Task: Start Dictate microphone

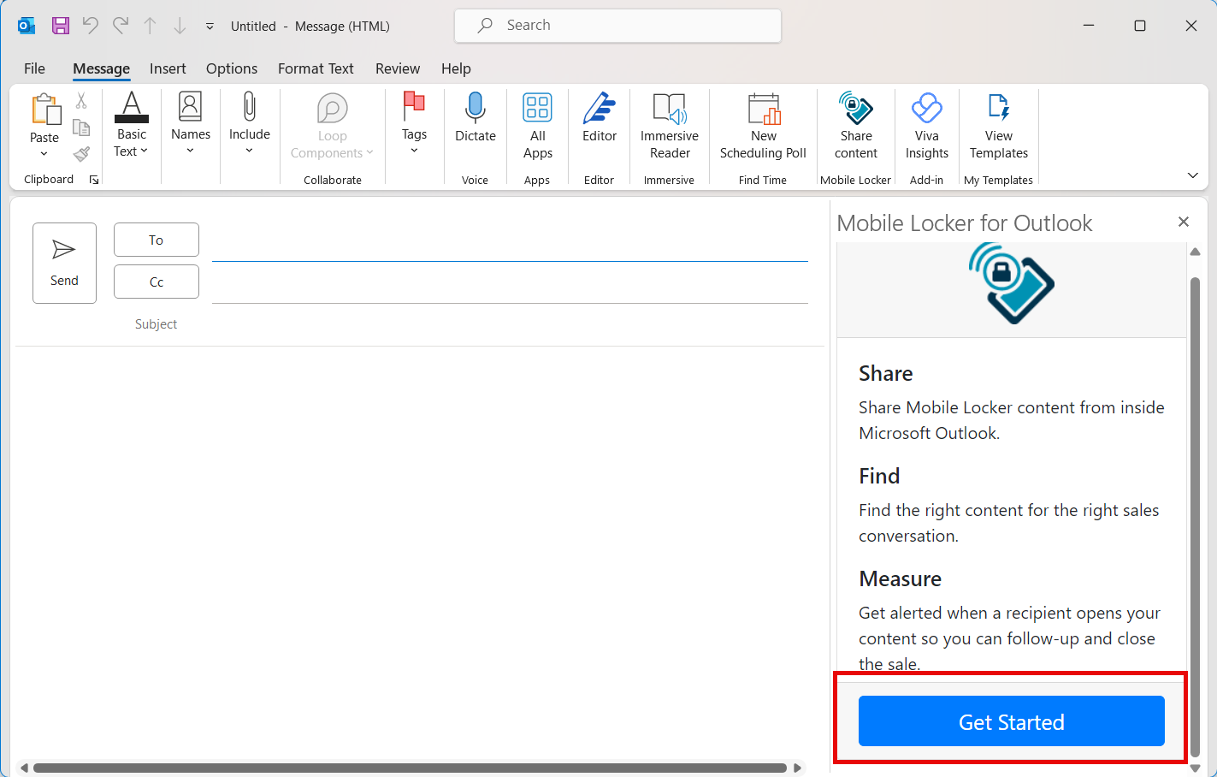Action: tap(476, 118)
